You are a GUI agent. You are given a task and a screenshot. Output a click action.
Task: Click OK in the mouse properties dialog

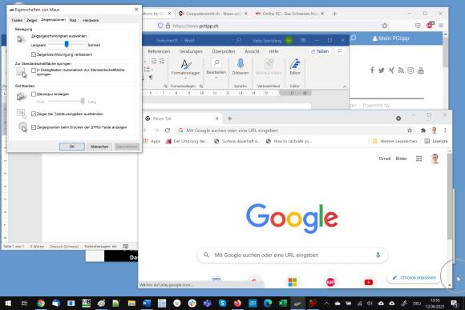click(x=72, y=147)
